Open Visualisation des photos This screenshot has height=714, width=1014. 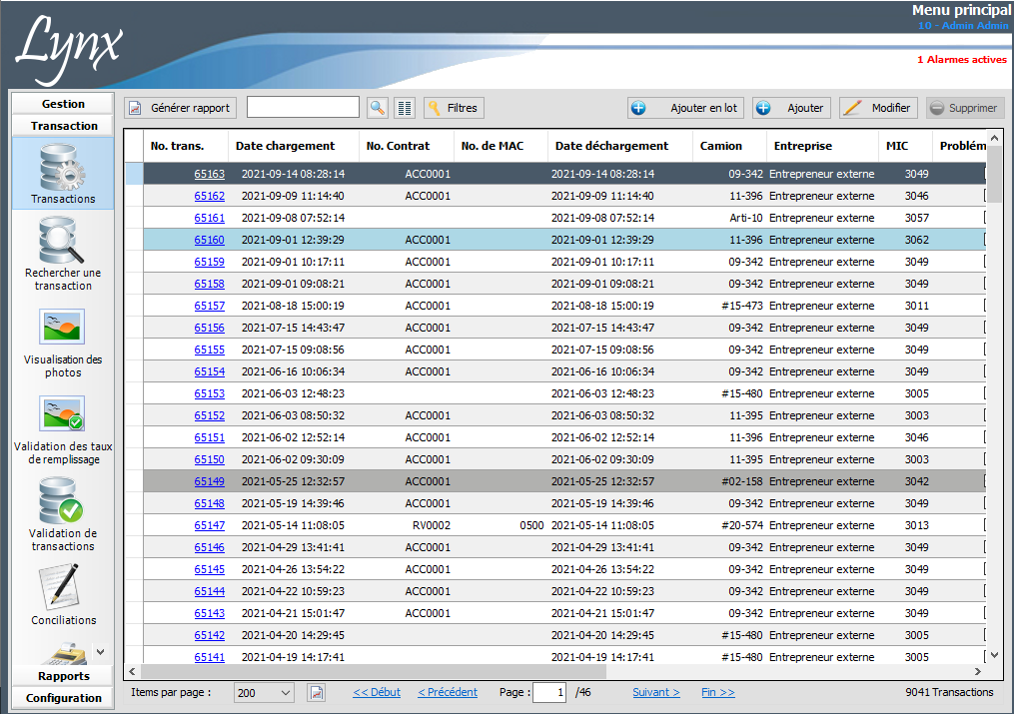[x=63, y=344]
